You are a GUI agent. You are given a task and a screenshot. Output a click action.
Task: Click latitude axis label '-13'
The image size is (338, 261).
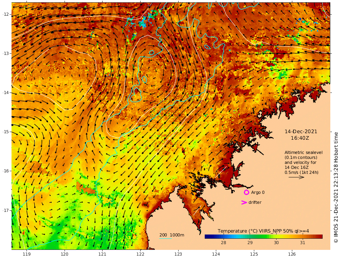6,53
